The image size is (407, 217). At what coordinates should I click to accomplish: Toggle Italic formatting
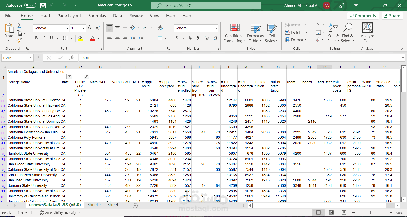tap(44, 38)
